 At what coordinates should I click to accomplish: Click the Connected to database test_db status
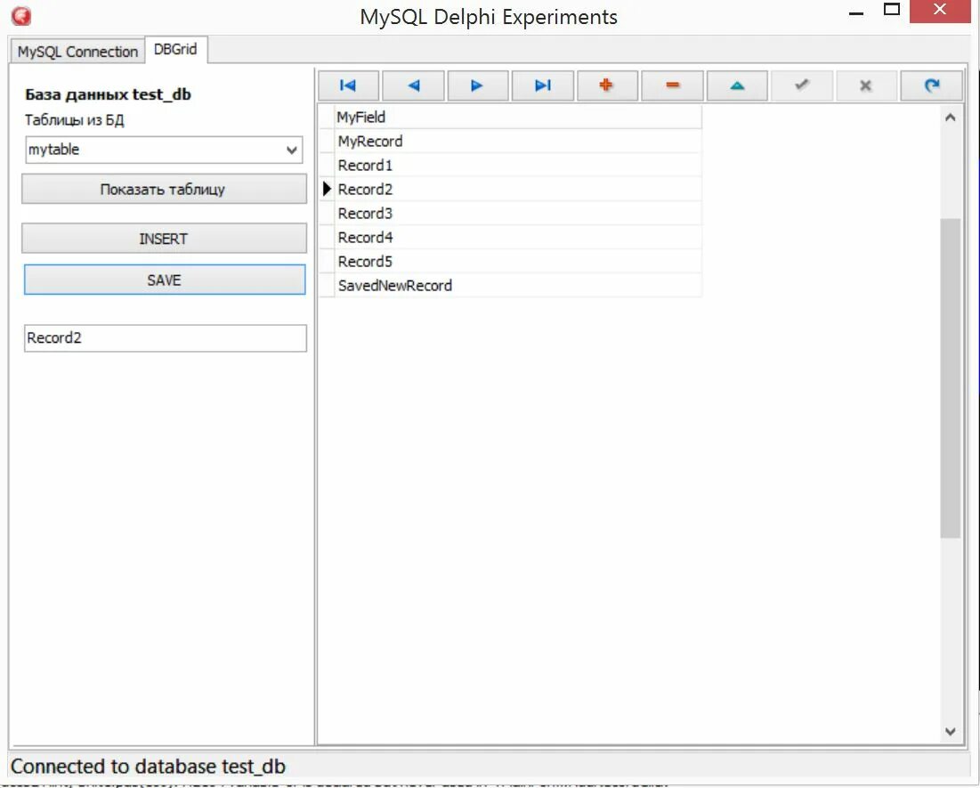pos(148,766)
